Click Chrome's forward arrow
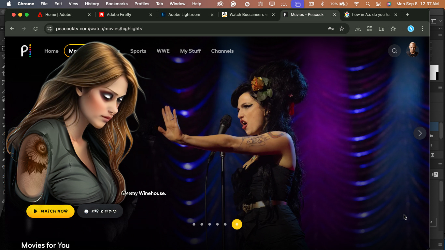 click(24, 29)
